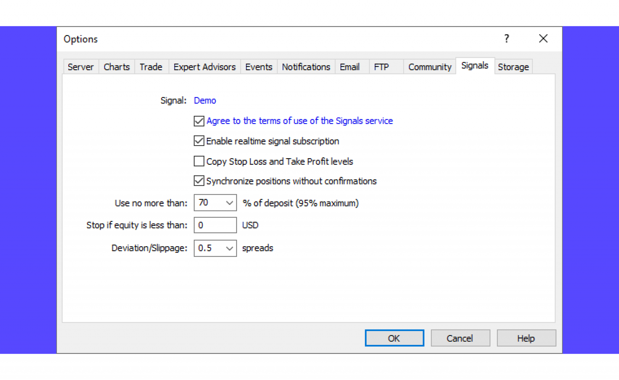Open the Demo signal link

205,100
